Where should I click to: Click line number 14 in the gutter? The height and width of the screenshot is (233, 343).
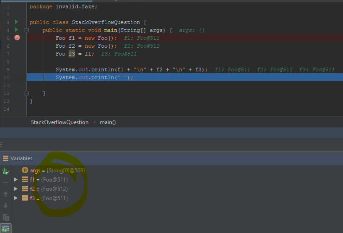tap(6, 109)
